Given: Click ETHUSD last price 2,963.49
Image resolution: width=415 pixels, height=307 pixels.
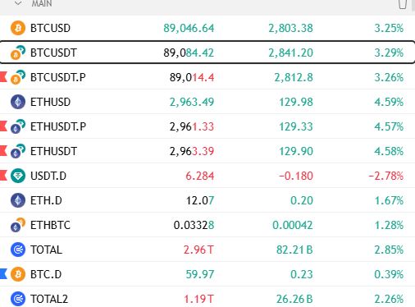Looking at the screenshot, I should pos(192,102).
